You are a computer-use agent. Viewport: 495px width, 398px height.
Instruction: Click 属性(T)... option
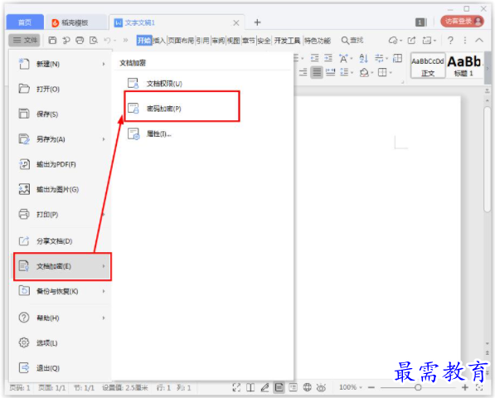tap(149, 133)
